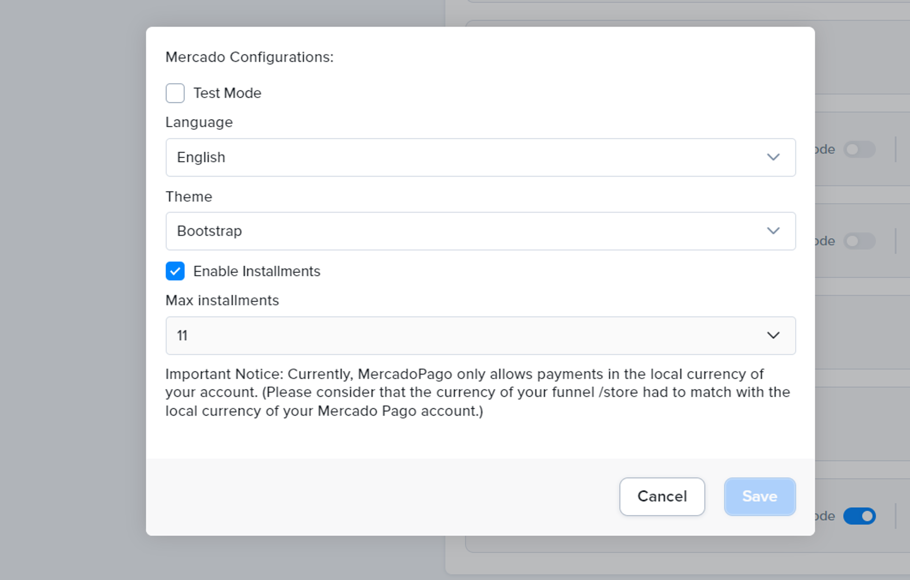Screen dimensions: 910x580
Task: Click the Mercado Configurations heading text
Action: coord(249,57)
